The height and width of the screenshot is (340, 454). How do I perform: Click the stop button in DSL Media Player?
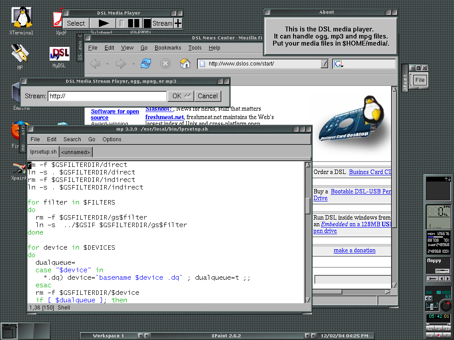point(147,23)
